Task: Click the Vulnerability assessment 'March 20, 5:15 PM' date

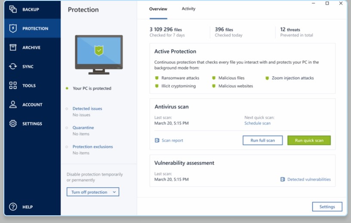Action: [x=172, y=179]
